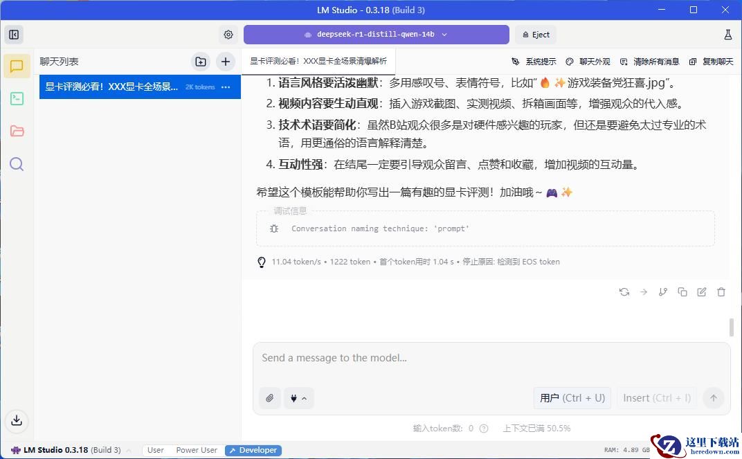
Task: Open the flask experiments icon at top right
Action: [x=727, y=35]
